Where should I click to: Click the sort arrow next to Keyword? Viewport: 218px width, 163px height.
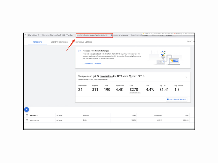pos(37,115)
